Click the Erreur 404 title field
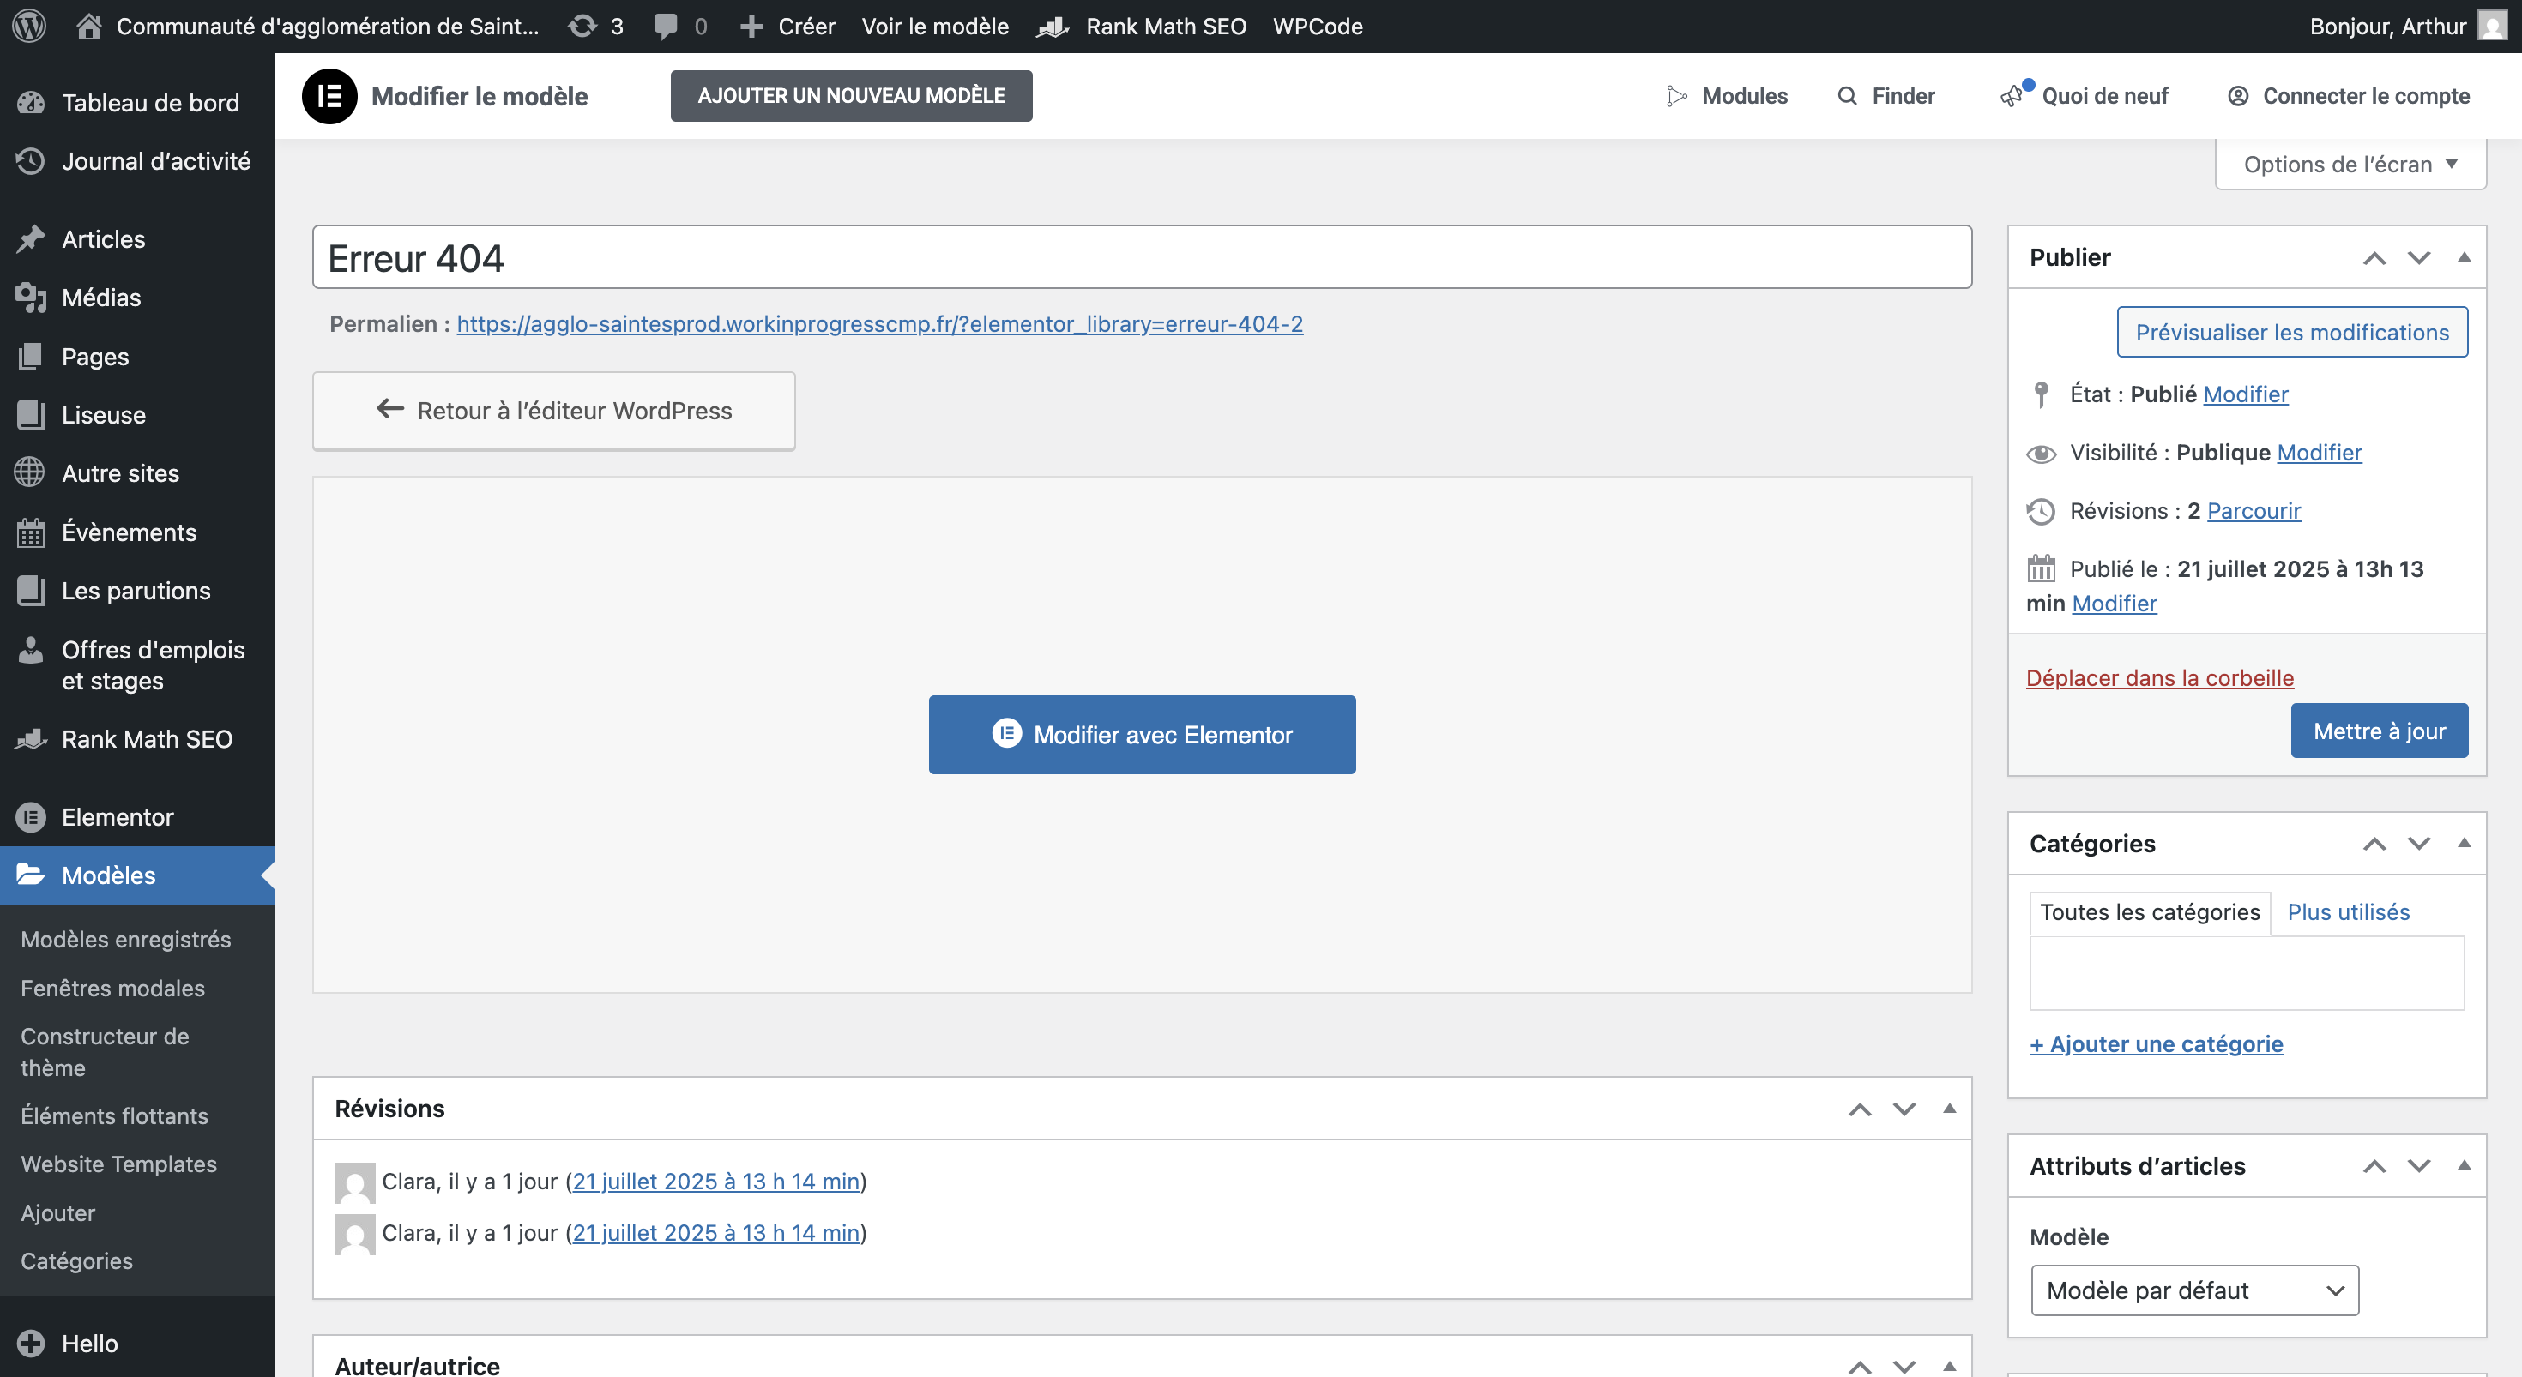The width and height of the screenshot is (2522, 1377). pyautogui.click(x=1142, y=257)
